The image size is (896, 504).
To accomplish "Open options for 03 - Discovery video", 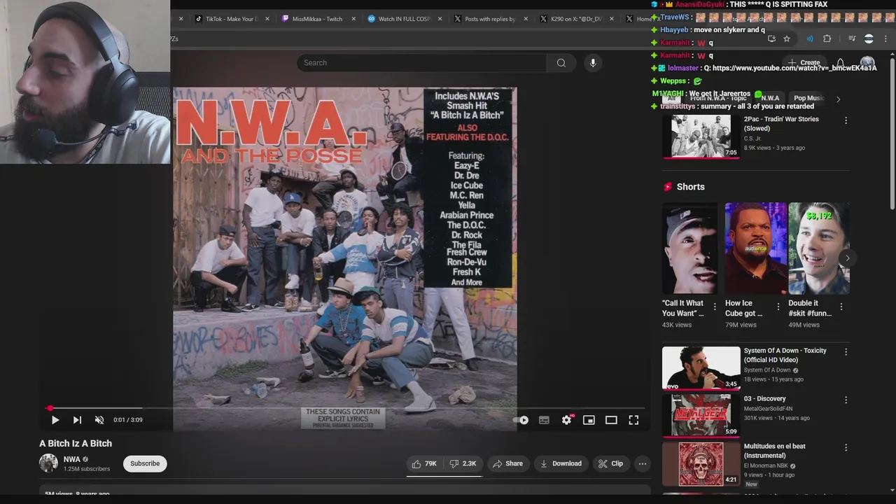I will point(846,400).
